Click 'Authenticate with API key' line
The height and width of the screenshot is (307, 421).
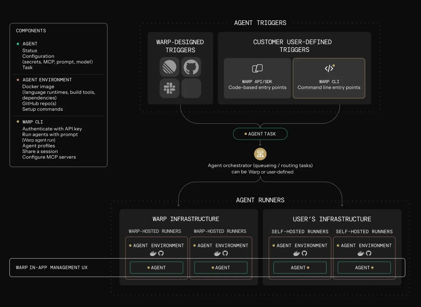click(52, 129)
